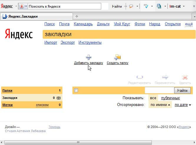The image size is (196, 145).
Task: Sort bookmarks 'по дате'
Action: coord(183,105)
